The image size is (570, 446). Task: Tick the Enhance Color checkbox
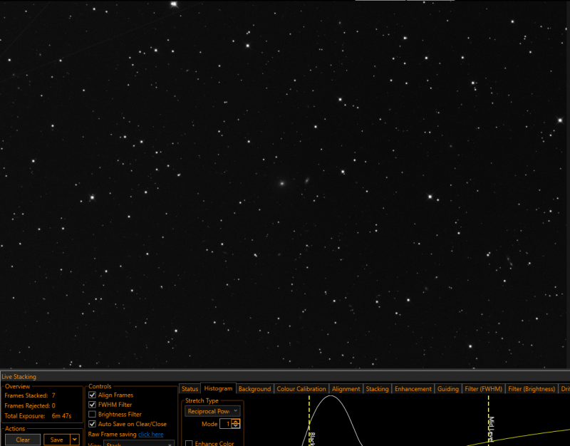tap(189, 443)
